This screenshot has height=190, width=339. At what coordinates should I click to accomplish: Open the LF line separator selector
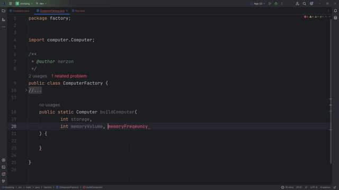click(306, 187)
